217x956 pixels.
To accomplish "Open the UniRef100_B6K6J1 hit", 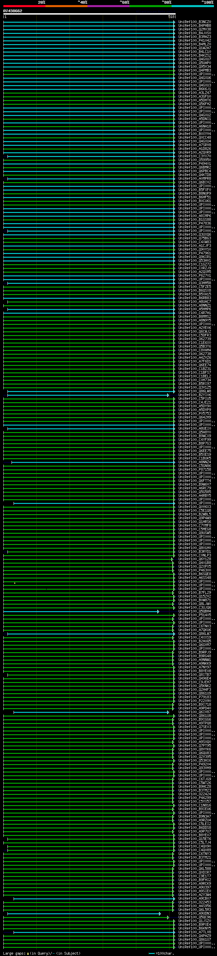I will point(195,89).
